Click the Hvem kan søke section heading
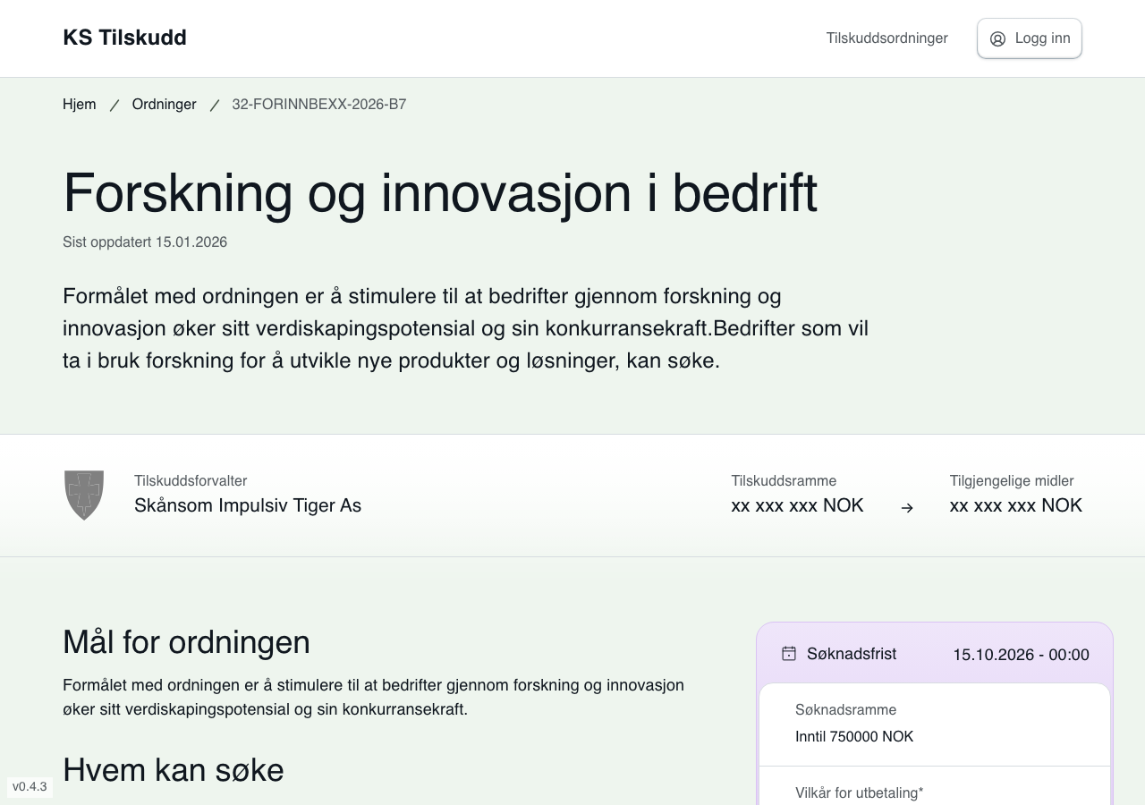 click(x=173, y=770)
